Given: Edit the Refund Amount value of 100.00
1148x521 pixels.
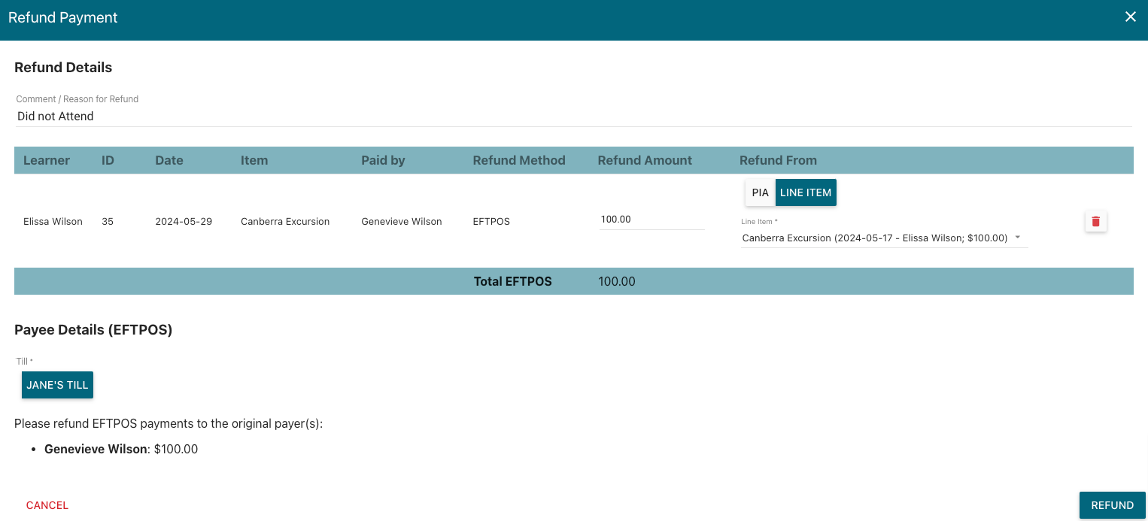Looking at the screenshot, I should [x=651, y=219].
